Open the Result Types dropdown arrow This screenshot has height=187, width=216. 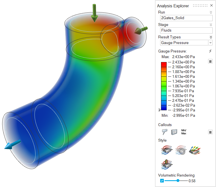pyautogui.click(x=210, y=43)
